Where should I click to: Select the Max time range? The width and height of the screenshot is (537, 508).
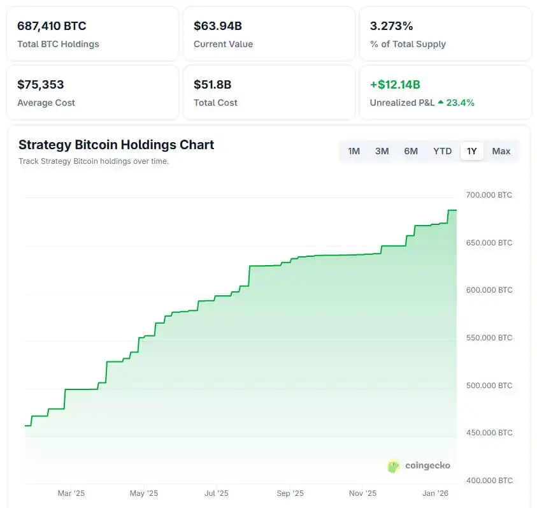click(x=501, y=151)
